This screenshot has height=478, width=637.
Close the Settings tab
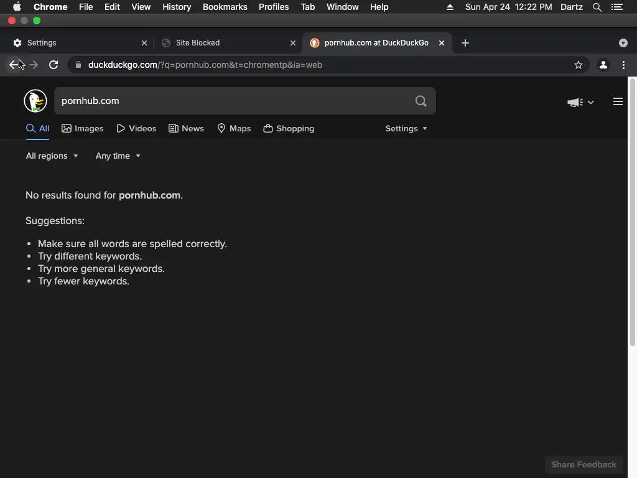(144, 43)
